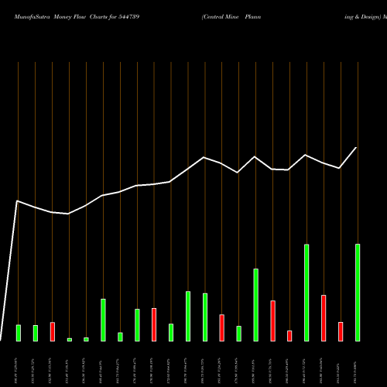Click the tallest red bar in the chart
387x387 pixels.
click(x=324, y=318)
